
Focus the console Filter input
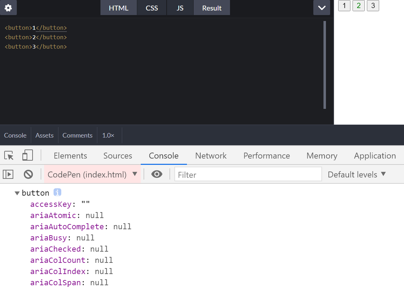(x=248, y=174)
